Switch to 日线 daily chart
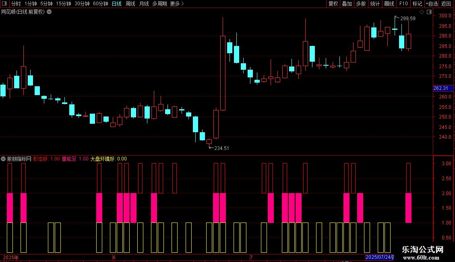The width and height of the screenshot is (455, 262). (117, 4)
